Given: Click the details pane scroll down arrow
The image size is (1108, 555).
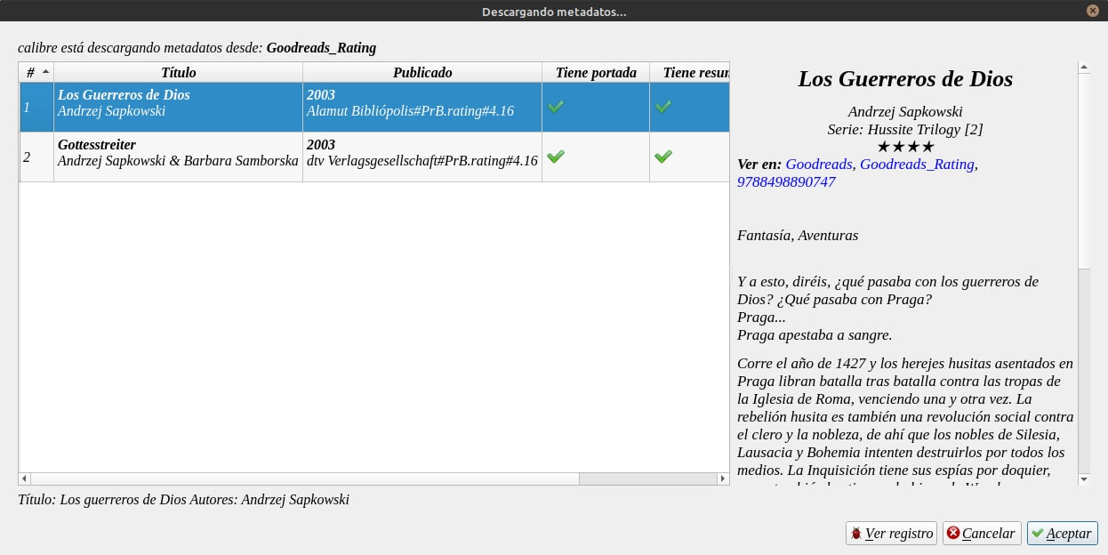Looking at the screenshot, I should click(1083, 479).
